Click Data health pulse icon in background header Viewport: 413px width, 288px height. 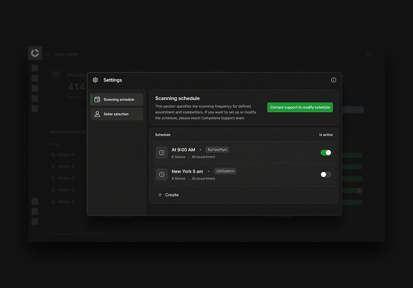pos(47,54)
